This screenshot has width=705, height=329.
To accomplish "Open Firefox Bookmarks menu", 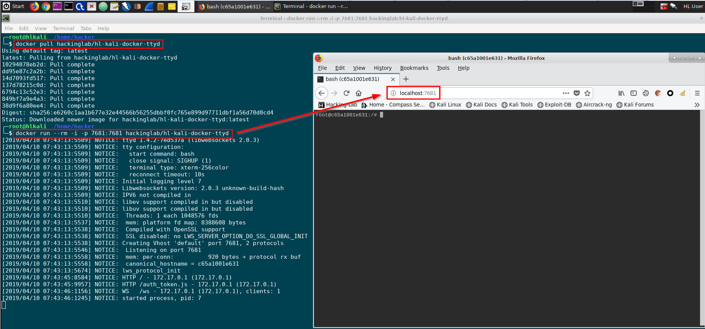I will [414, 68].
